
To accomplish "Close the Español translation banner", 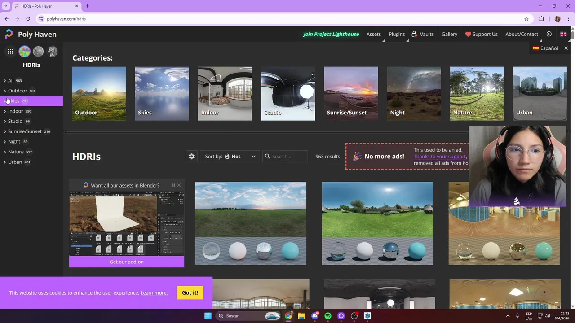I will [x=566, y=48].
